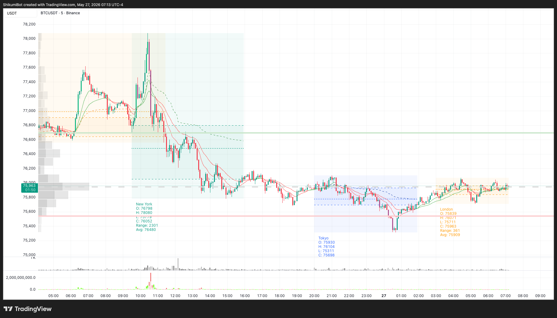This screenshot has height=318, width=557.
Task: Click the 75,963 current price tag
Action: pos(29,188)
